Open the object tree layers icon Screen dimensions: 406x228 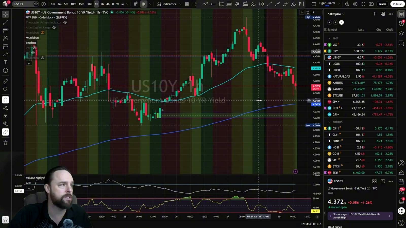coord(401,33)
